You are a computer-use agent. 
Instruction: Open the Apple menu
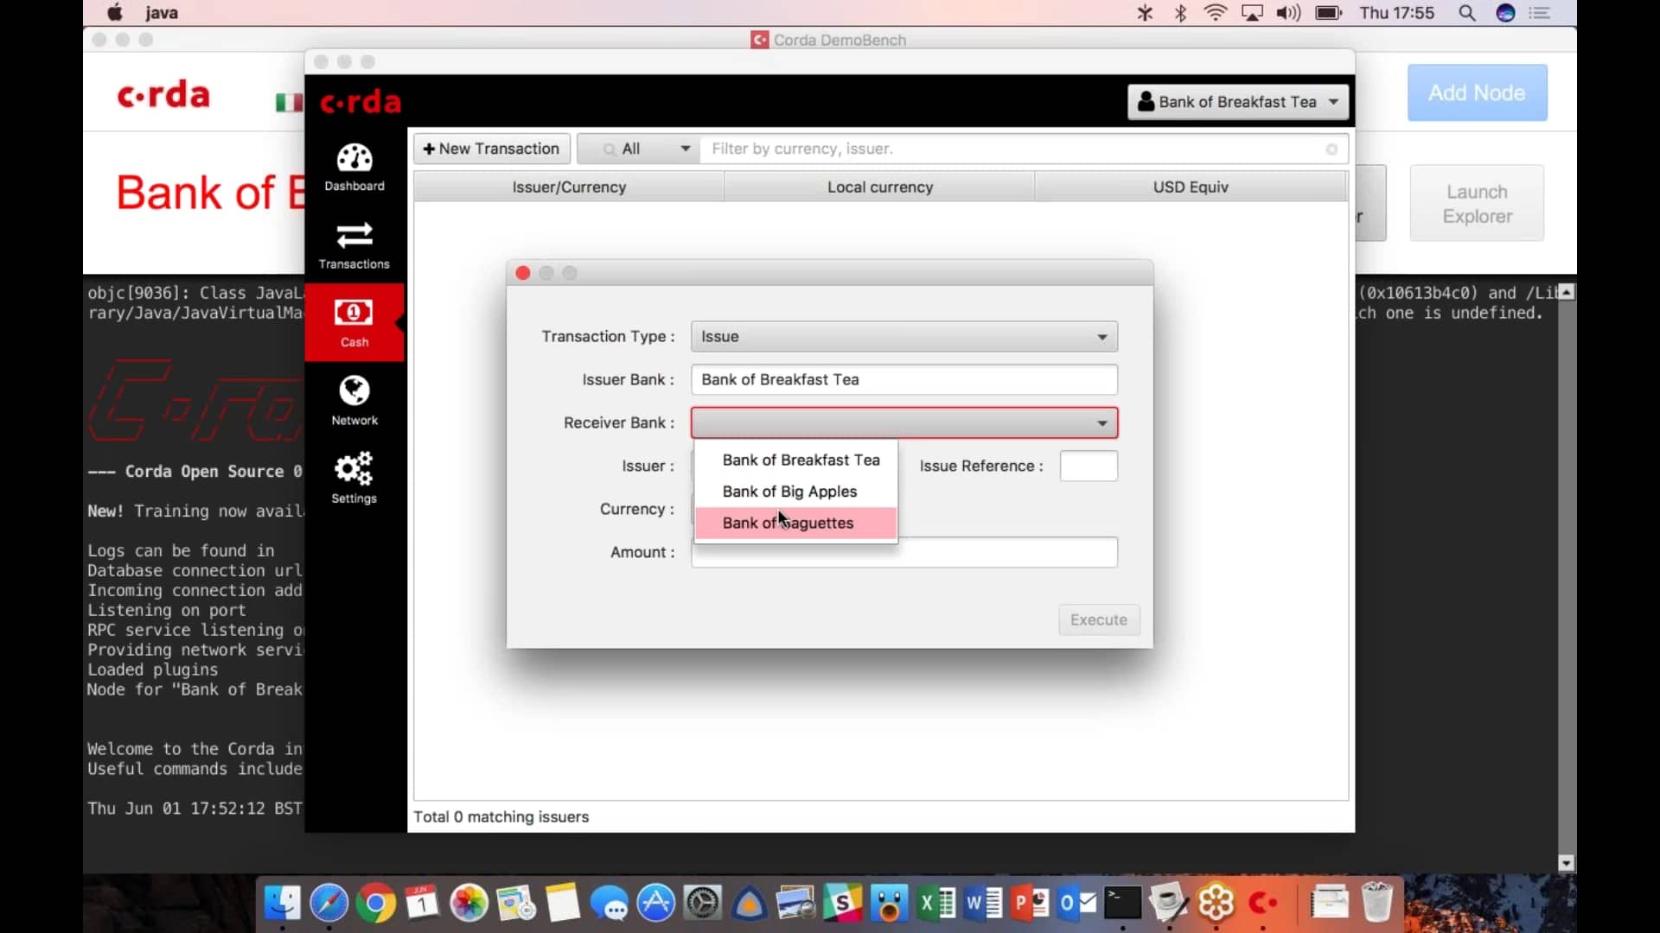(x=115, y=13)
